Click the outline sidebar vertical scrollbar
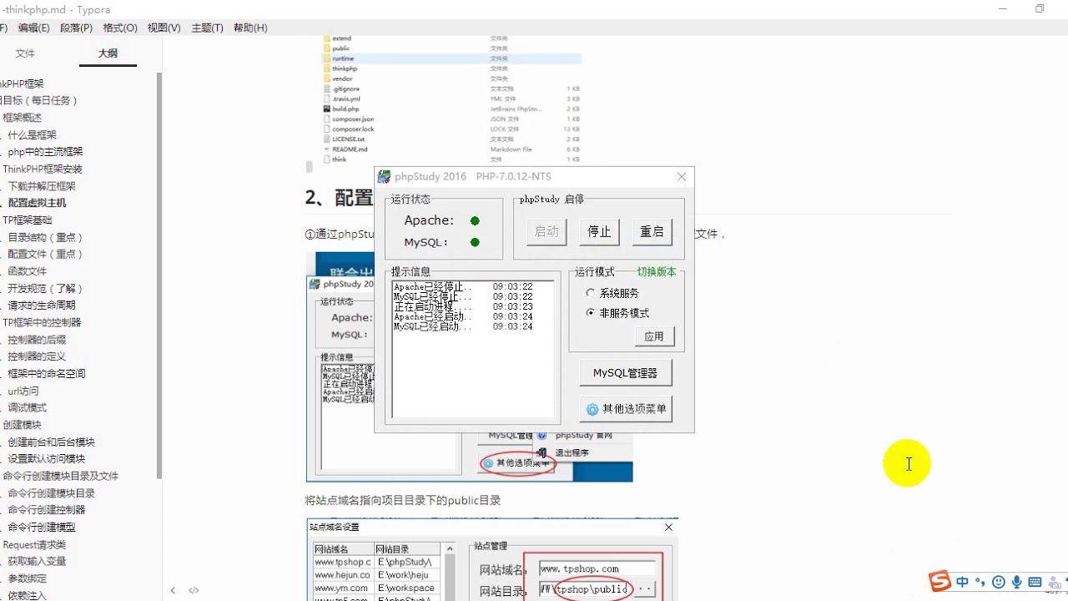 pyautogui.click(x=159, y=275)
